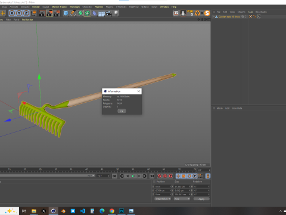Open Google Chrome from the taskbar
Screen dimensions: 286x215
click(112, 211)
